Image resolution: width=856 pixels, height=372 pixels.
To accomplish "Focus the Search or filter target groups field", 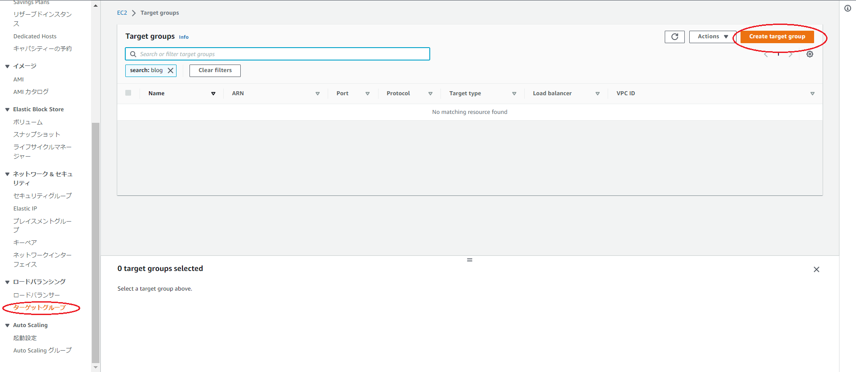I will pyautogui.click(x=277, y=54).
